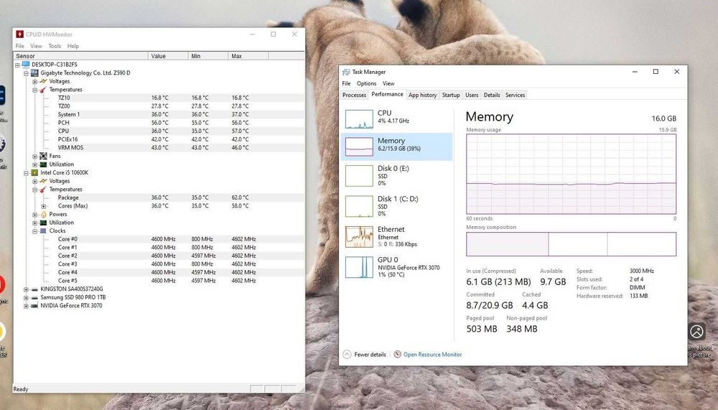Open the HWMonitor Help menu
This screenshot has width=718, height=410.
coord(73,46)
